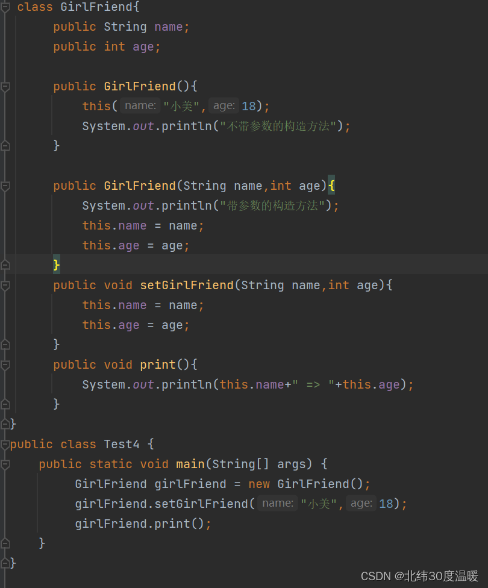This screenshot has width=488, height=588.
Task: Click the name: hint inside this() call
Action: point(140,106)
